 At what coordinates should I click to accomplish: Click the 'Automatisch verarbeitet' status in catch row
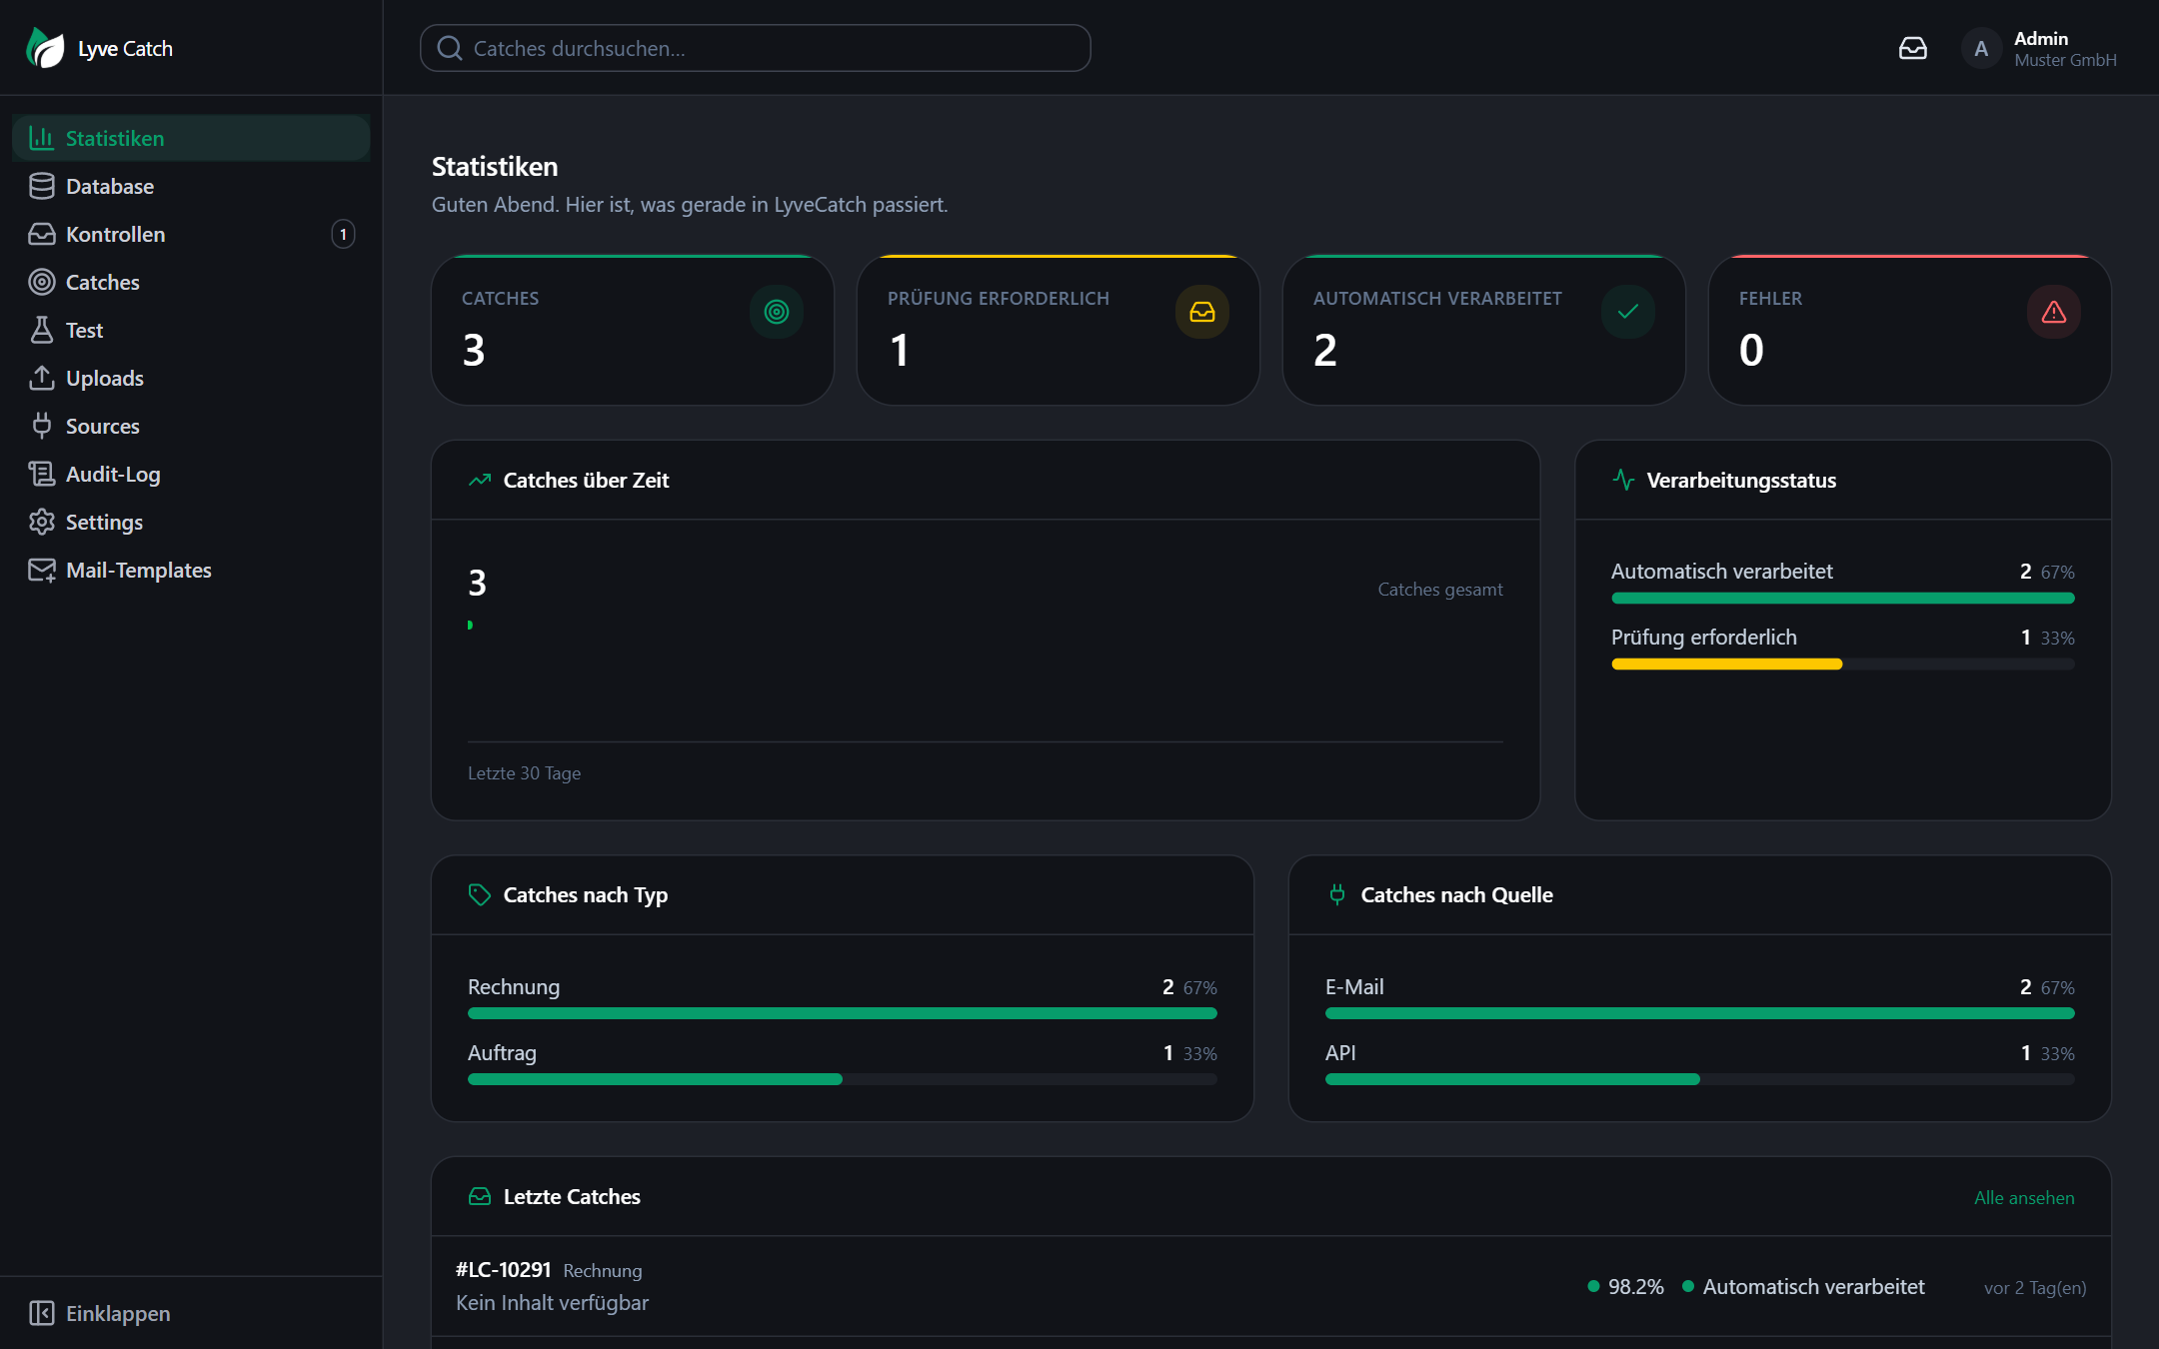pos(1813,1286)
